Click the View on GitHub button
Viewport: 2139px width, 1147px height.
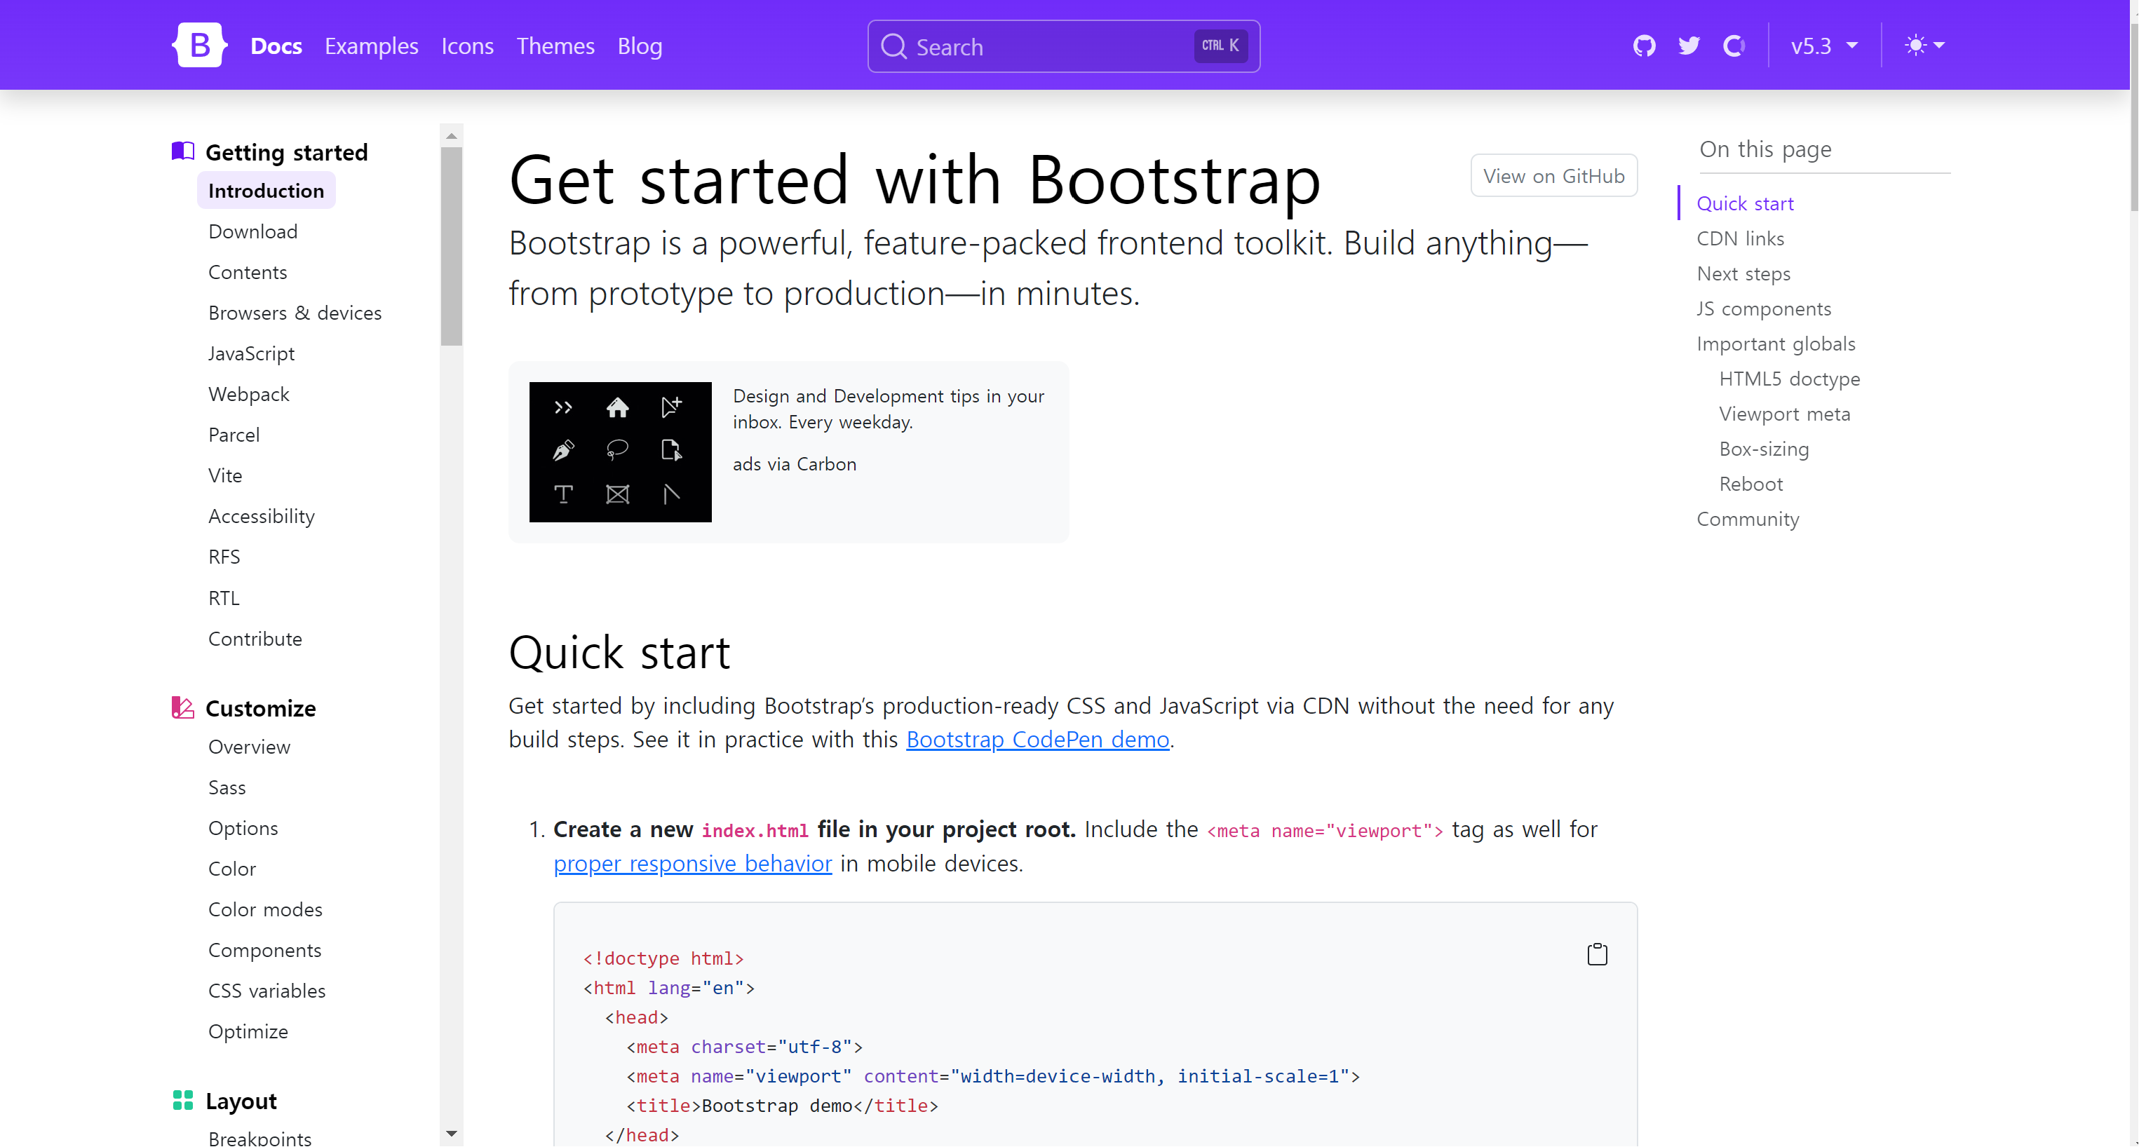[1553, 175]
